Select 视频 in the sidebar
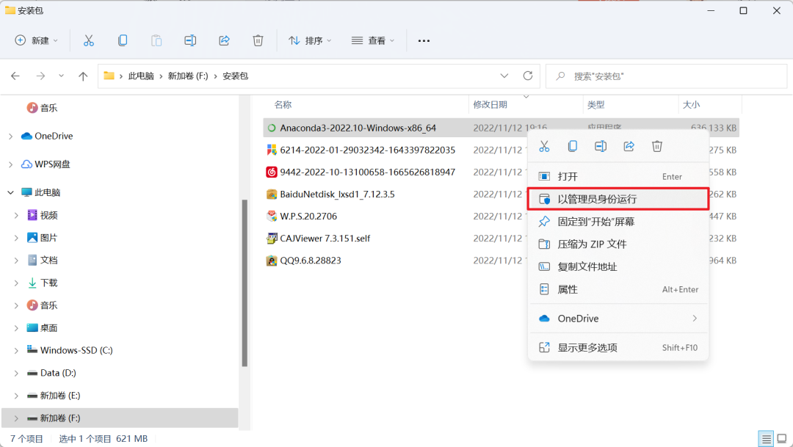Screen dimensions: 793x447 [49, 215]
